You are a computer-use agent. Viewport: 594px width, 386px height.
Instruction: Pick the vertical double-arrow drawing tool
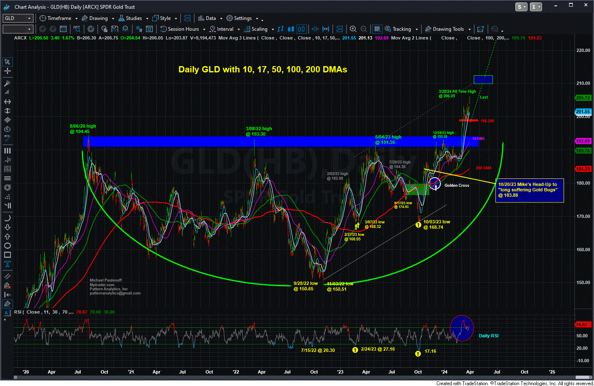[x=7, y=111]
